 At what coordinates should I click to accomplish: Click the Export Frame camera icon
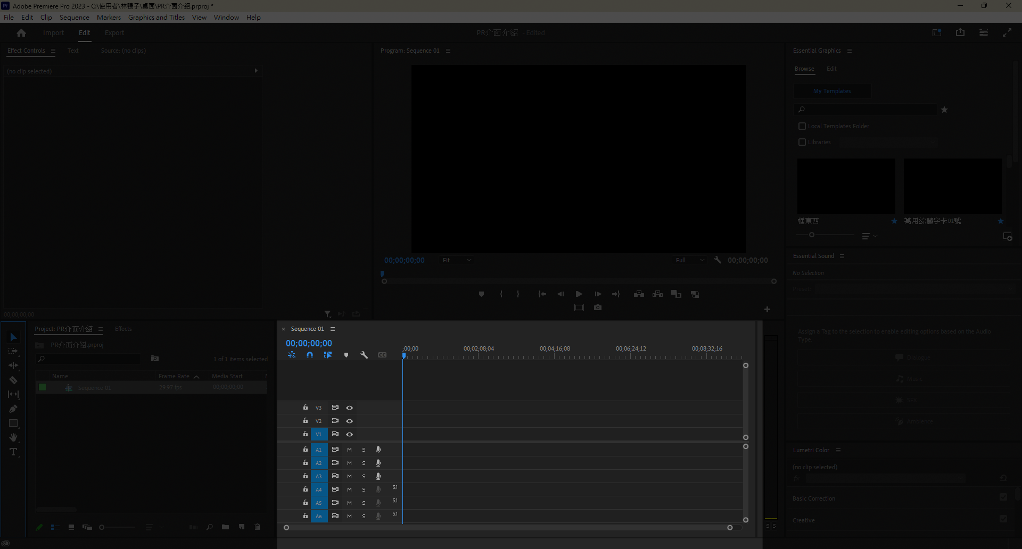pyautogui.click(x=598, y=307)
